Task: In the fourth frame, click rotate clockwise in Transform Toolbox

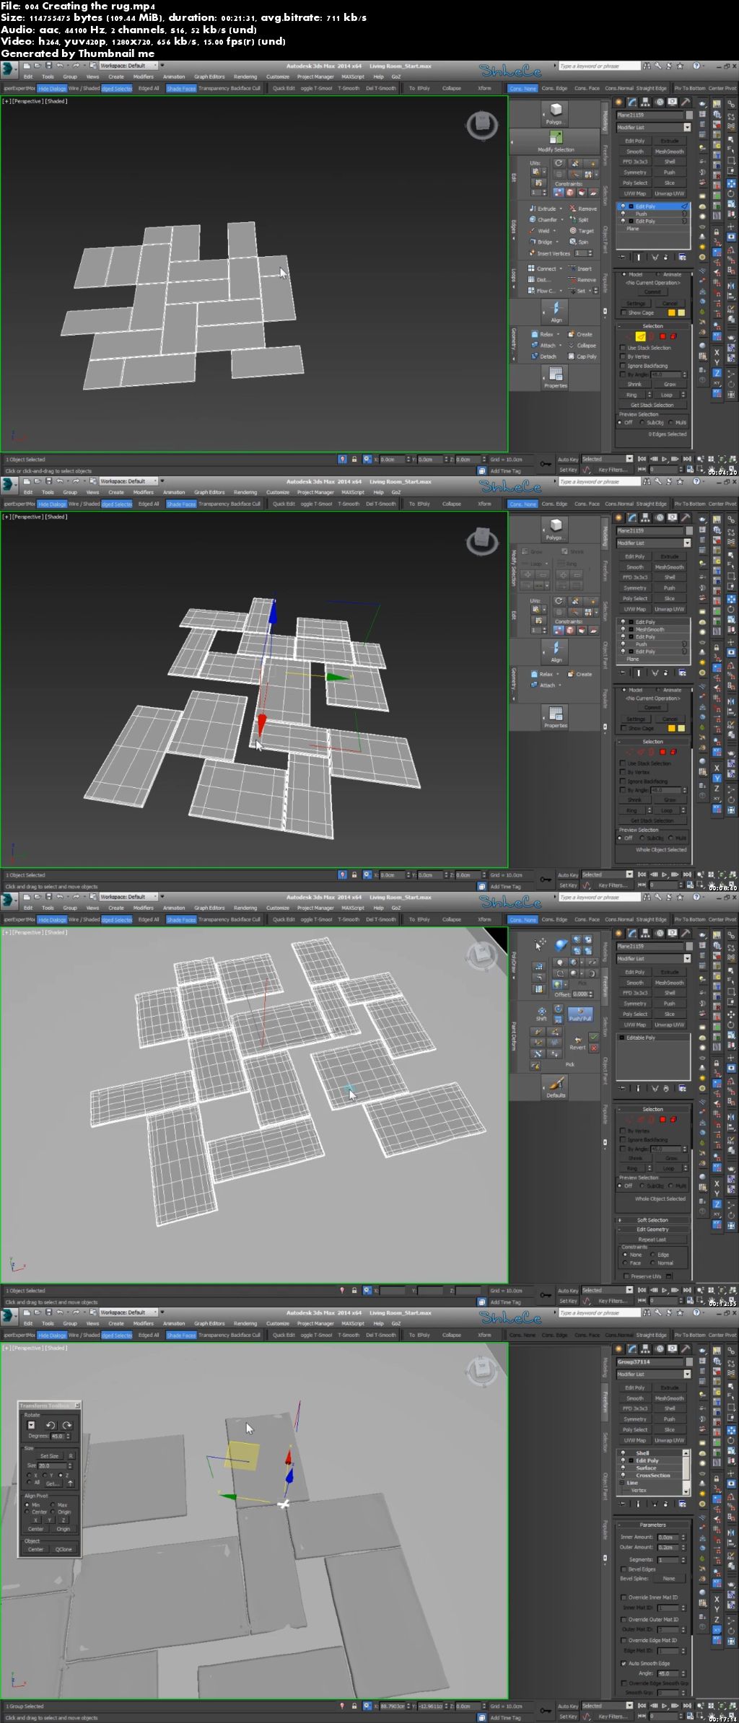Action: tap(66, 1425)
